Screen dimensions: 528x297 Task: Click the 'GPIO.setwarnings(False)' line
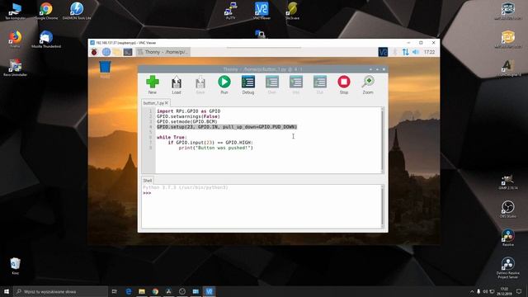tap(188, 116)
